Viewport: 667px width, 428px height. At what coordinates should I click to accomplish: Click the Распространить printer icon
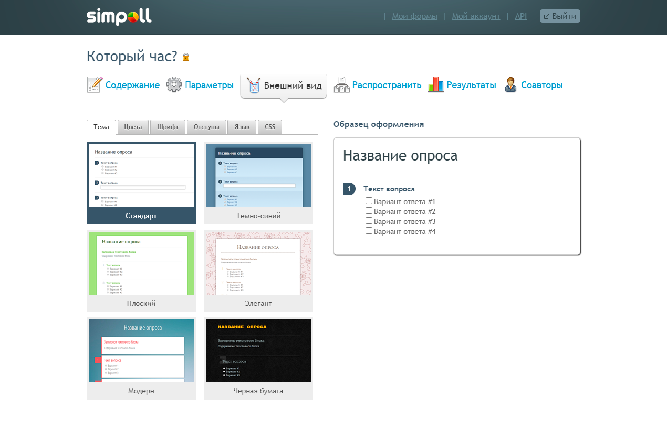point(341,84)
